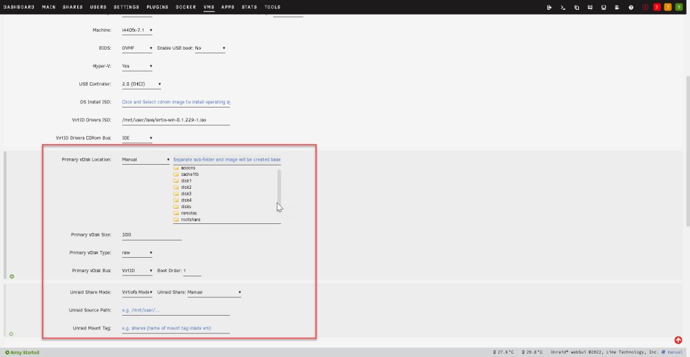Open the green notification badge

[678, 8]
